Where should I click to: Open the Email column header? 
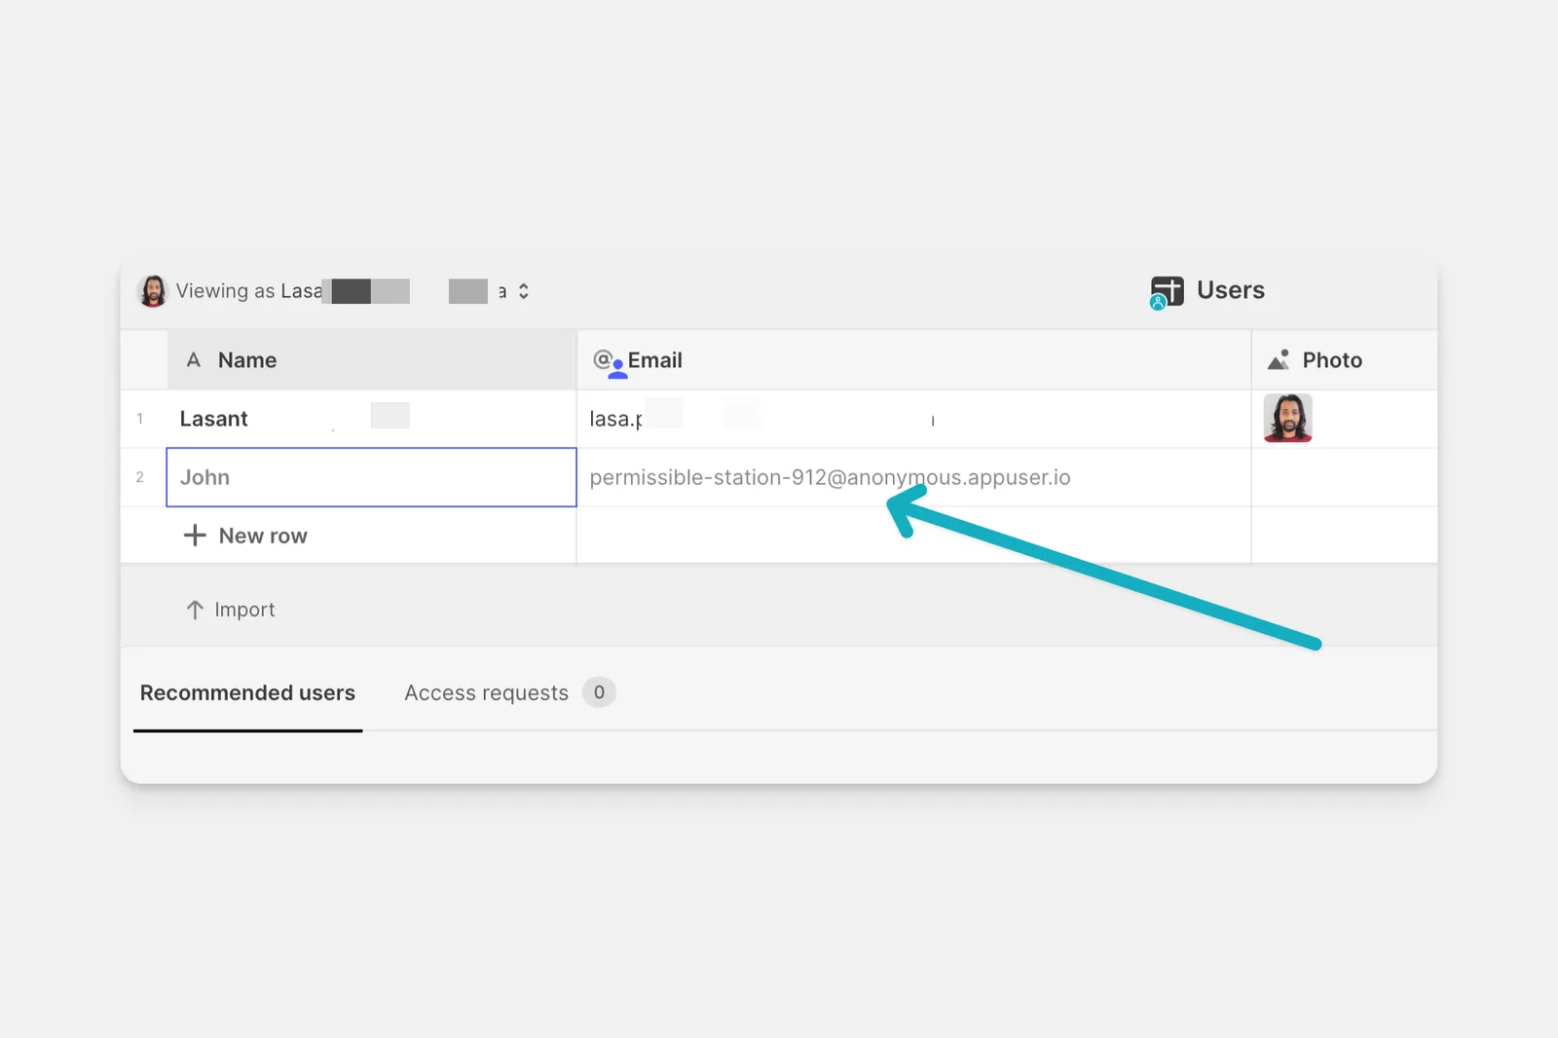pos(913,360)
